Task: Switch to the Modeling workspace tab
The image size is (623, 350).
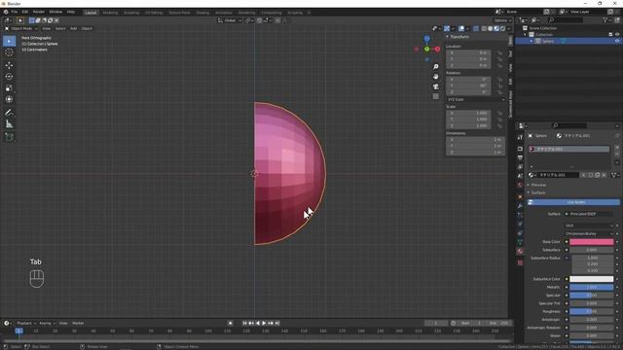Action: [x=110, y=13]
